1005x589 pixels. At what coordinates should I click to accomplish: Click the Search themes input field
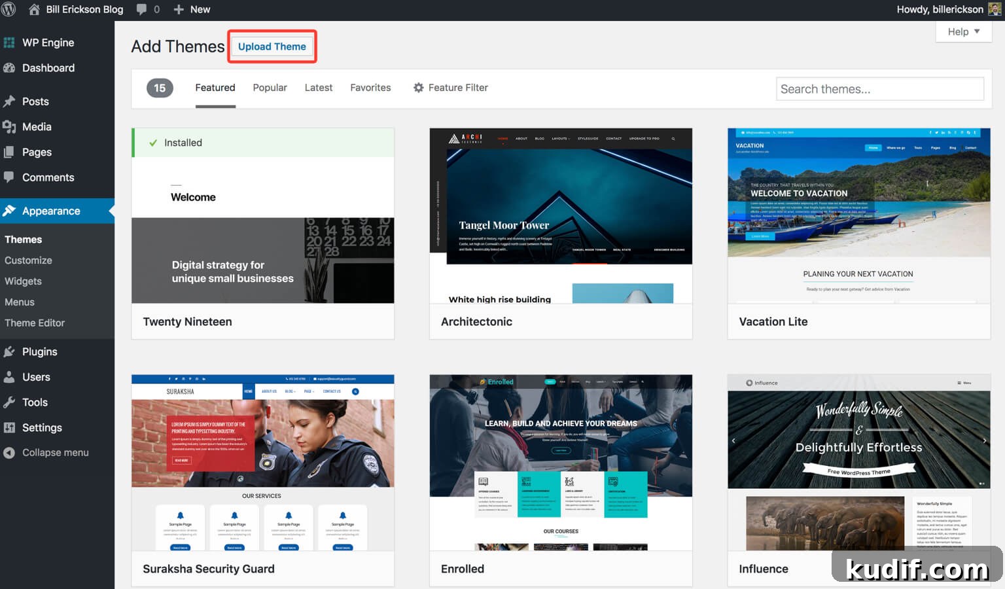coord(879,89)
